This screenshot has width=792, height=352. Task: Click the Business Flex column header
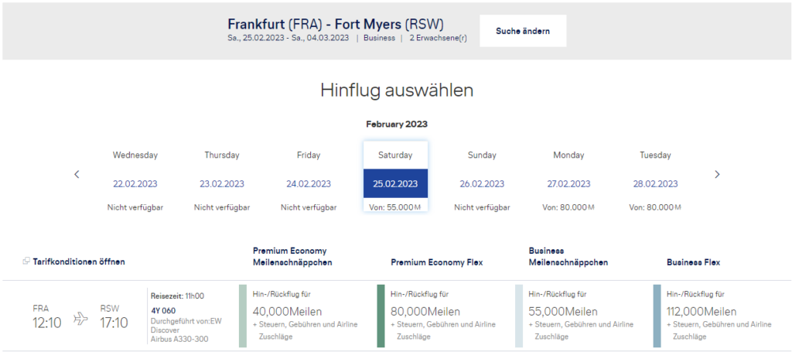[x=694, y=262]
